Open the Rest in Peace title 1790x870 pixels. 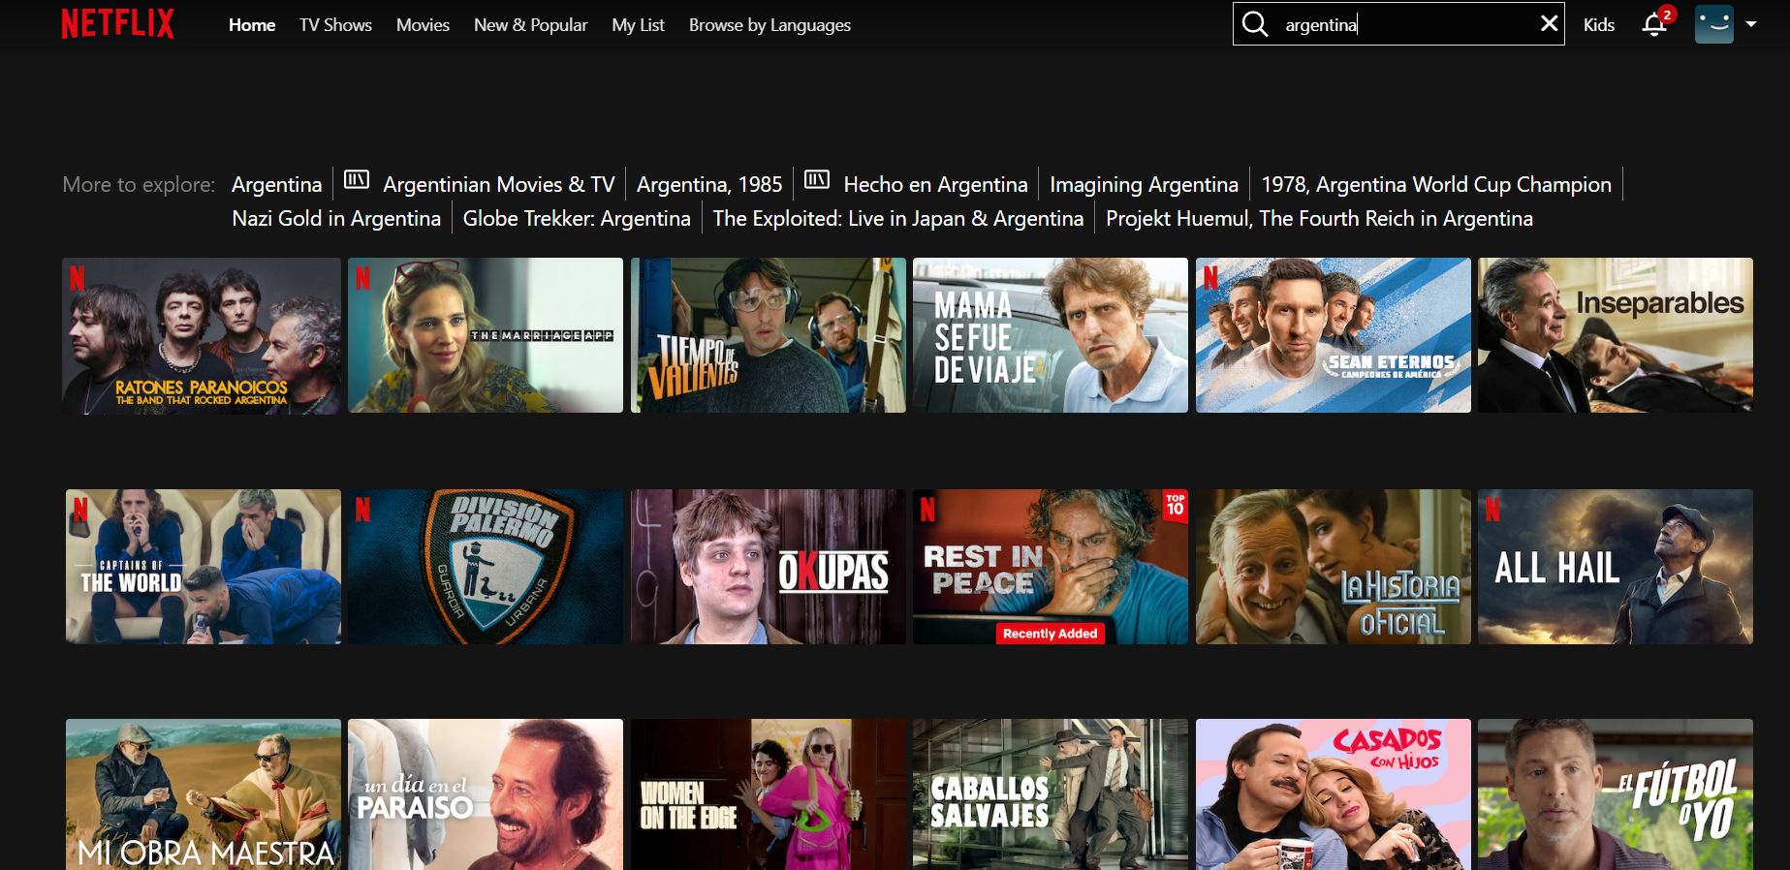(1051, 567)
